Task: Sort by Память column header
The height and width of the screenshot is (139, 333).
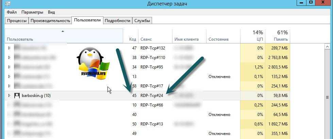Action: click(278, 36)
